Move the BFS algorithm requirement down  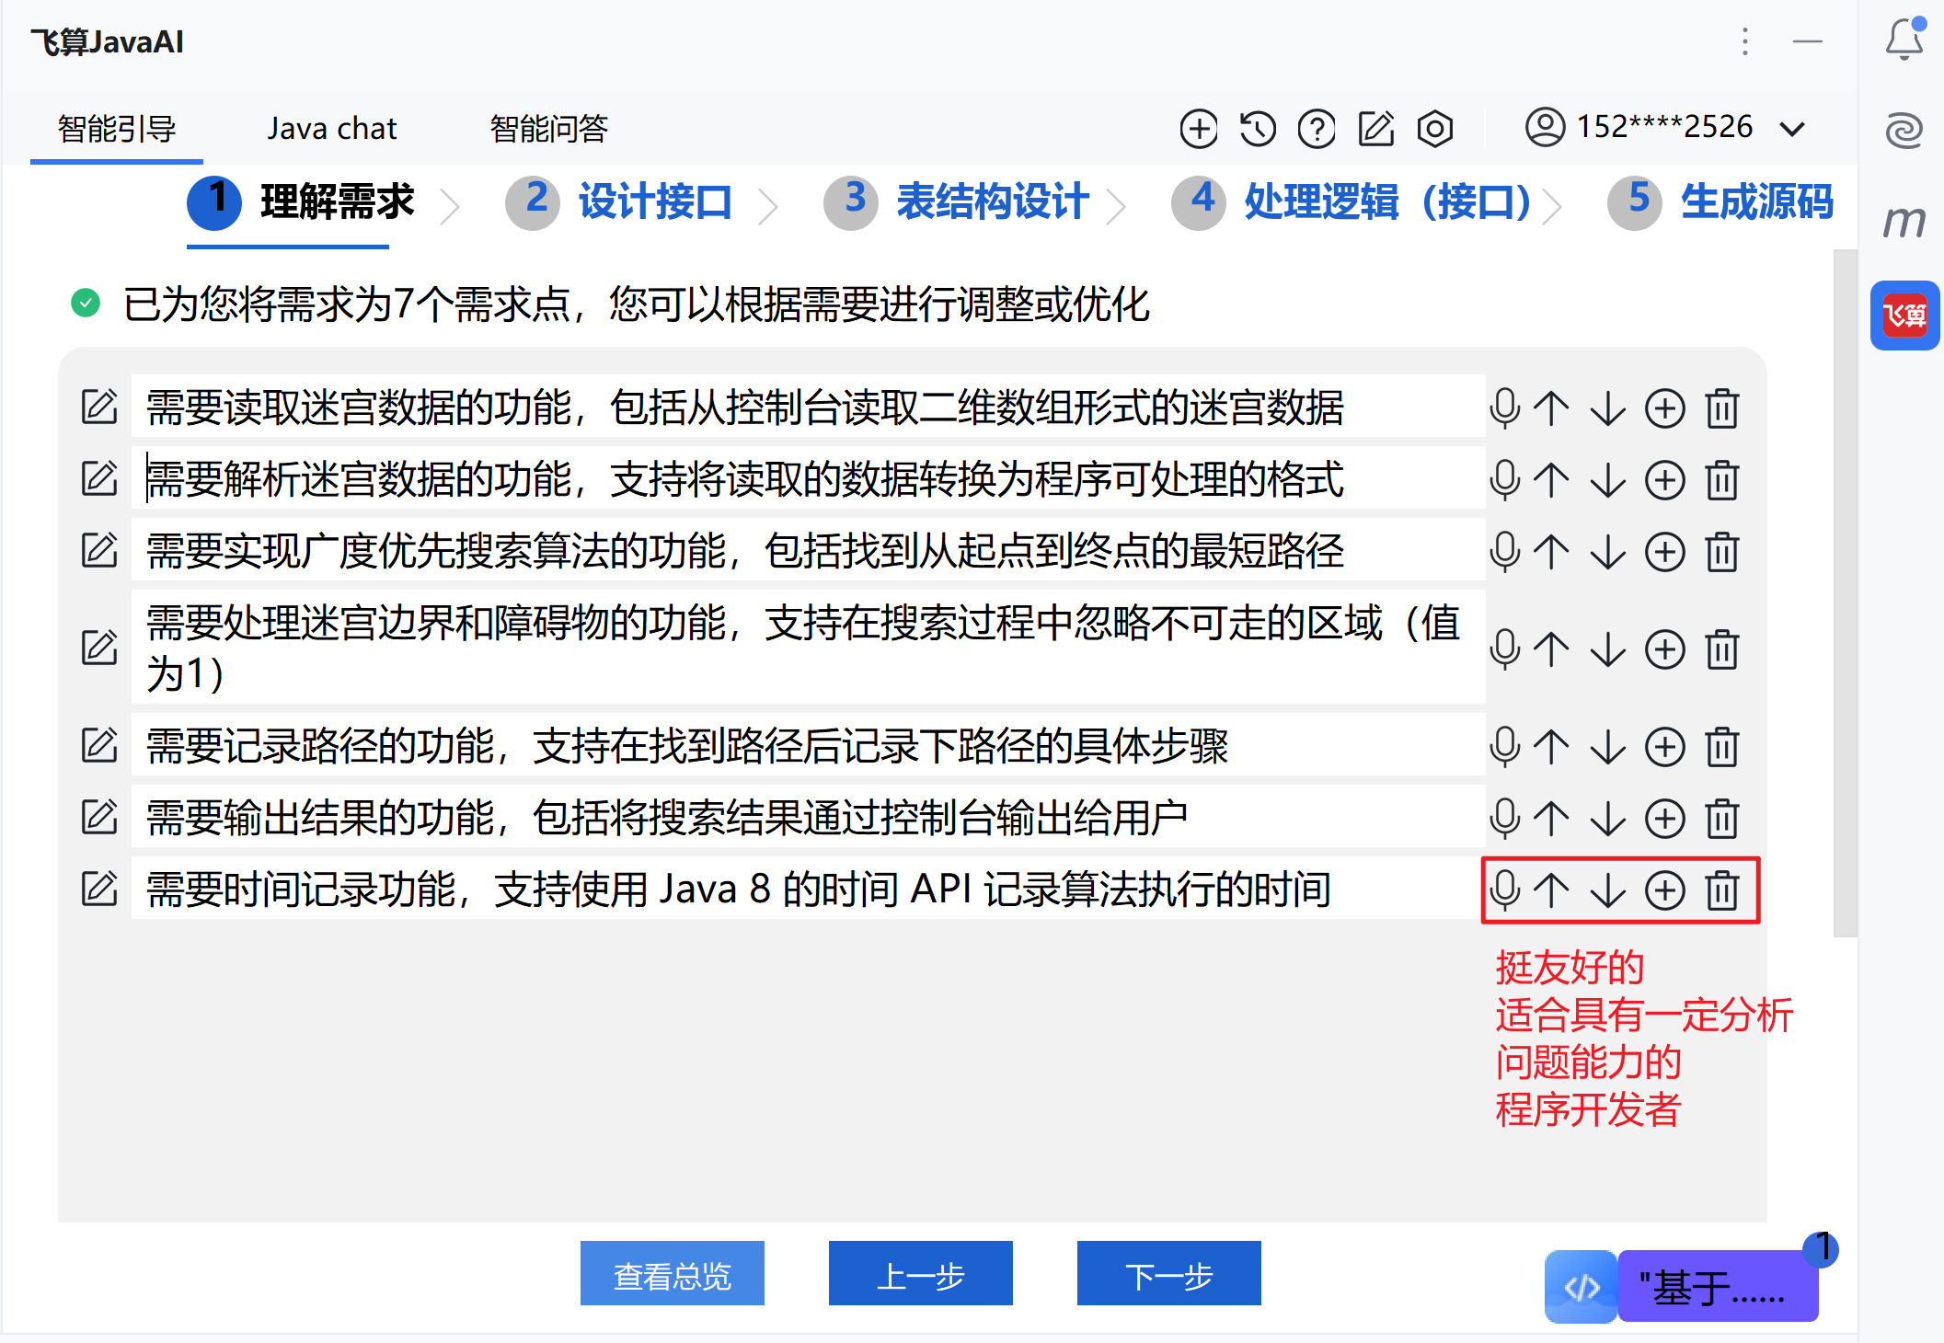click(1608, 552)
